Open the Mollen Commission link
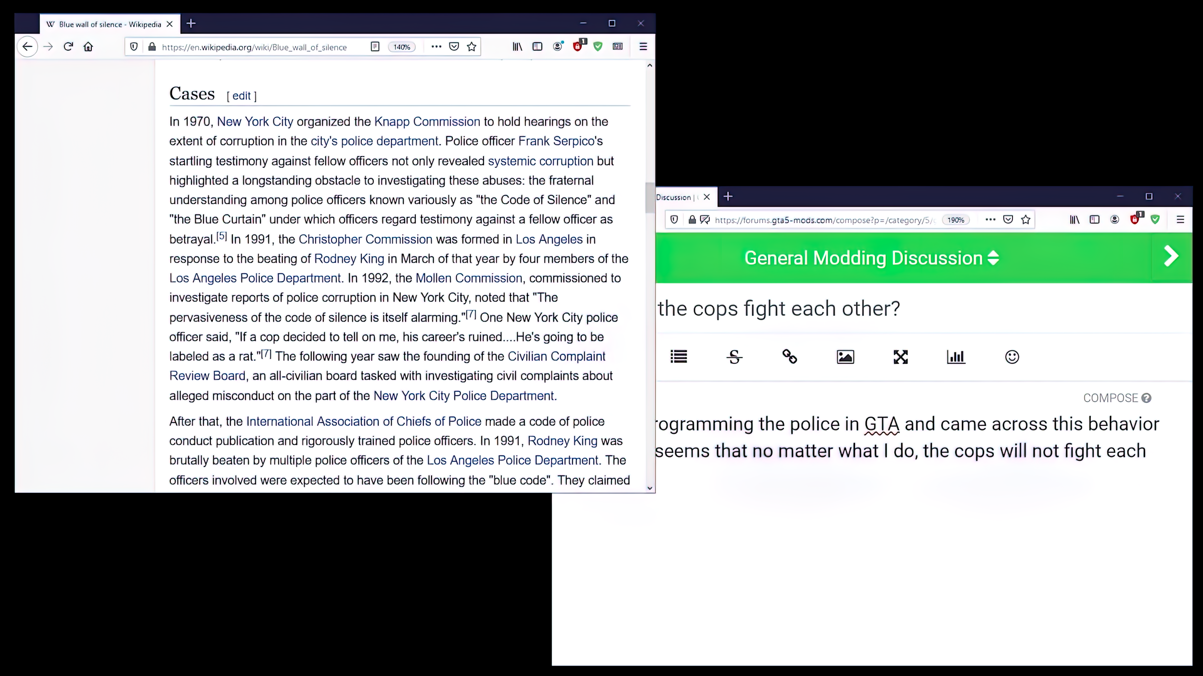1203x676 pixels. [x=469, y=278]
